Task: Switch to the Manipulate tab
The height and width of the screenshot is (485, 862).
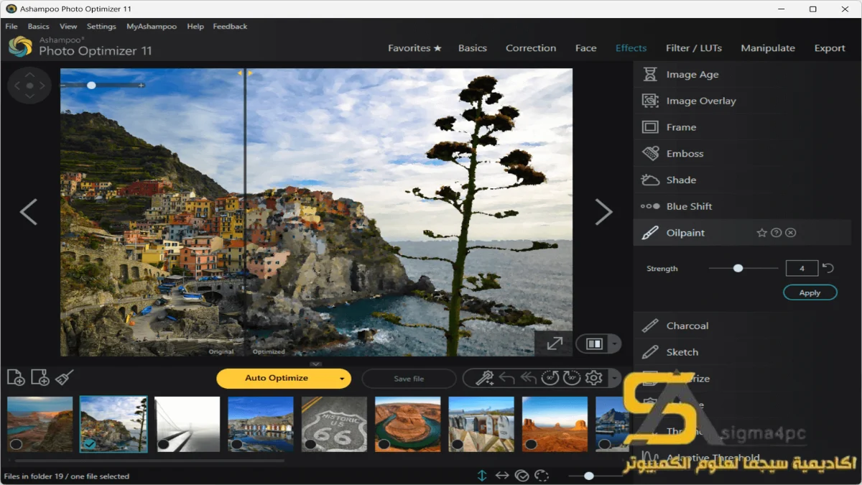Action: click(x=768, y=48)
